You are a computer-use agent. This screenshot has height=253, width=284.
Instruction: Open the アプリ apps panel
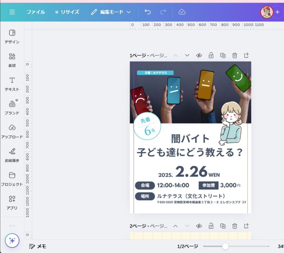(x=12, y=202)
